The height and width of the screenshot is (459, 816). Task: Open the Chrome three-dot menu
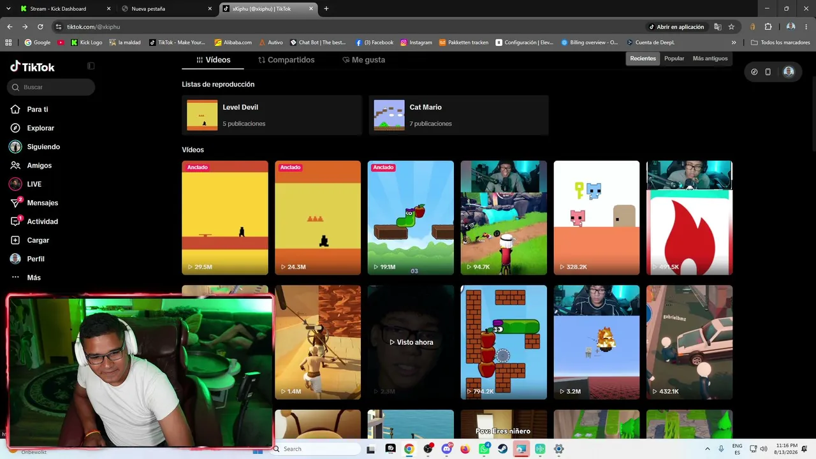click(806, 27)
